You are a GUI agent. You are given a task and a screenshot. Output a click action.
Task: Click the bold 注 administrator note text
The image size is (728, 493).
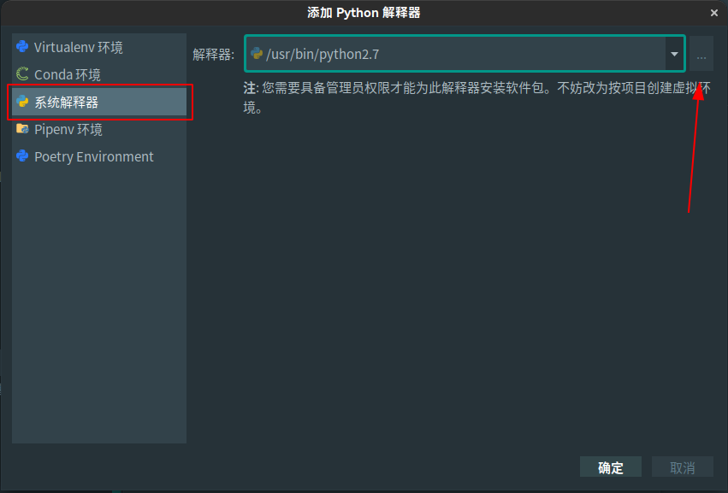[250, 87]
